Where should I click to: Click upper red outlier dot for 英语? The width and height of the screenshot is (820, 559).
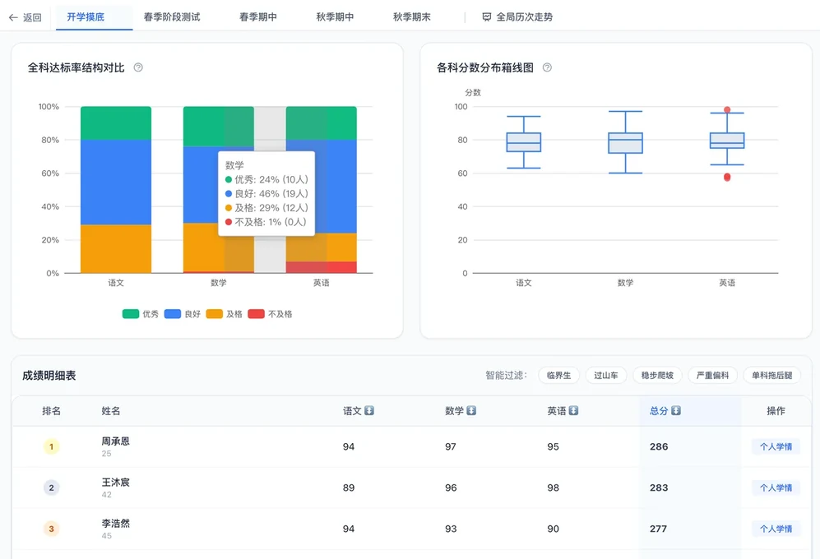727,110
